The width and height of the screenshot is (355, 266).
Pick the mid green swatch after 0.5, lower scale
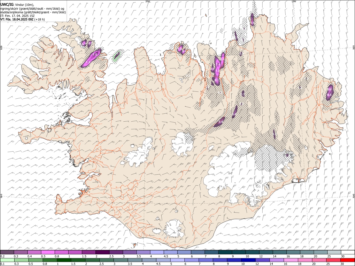tap(36, 260)
